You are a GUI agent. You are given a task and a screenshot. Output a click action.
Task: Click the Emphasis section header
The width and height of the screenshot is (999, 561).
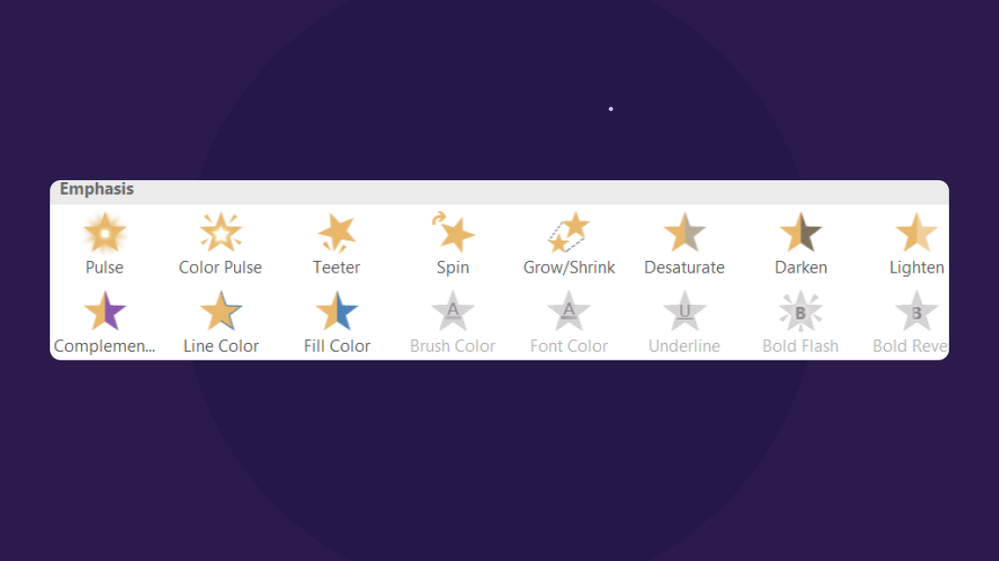pos(96,189)
